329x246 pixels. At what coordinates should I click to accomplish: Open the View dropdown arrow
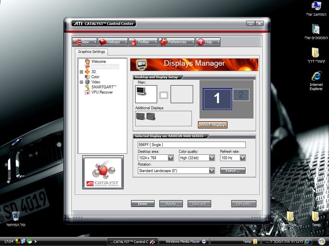pyautogui.click(x=95, y=42)
